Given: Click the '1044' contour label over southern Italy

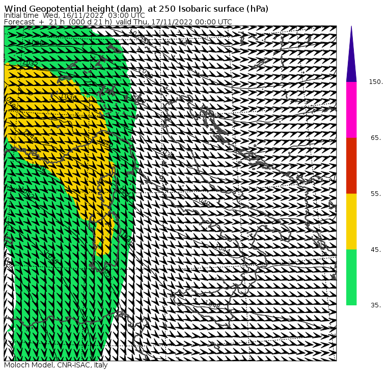Looking at the screenshot, I should tap(223, 249).
